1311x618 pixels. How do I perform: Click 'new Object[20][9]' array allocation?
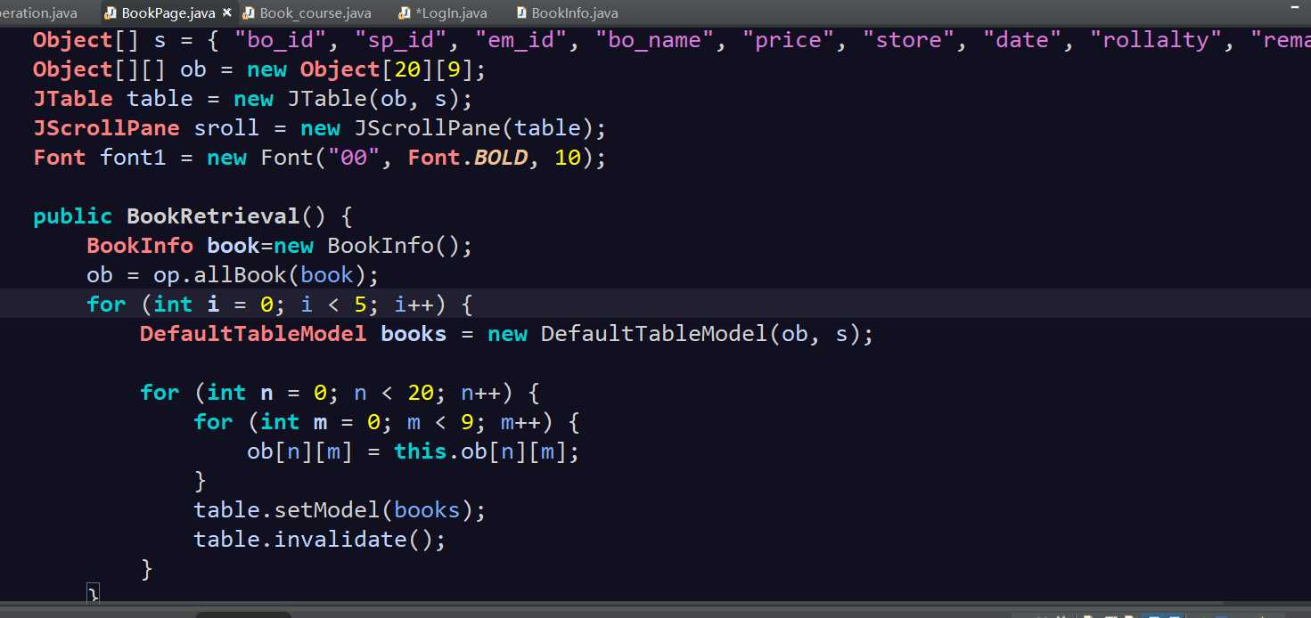coord(360,69)
